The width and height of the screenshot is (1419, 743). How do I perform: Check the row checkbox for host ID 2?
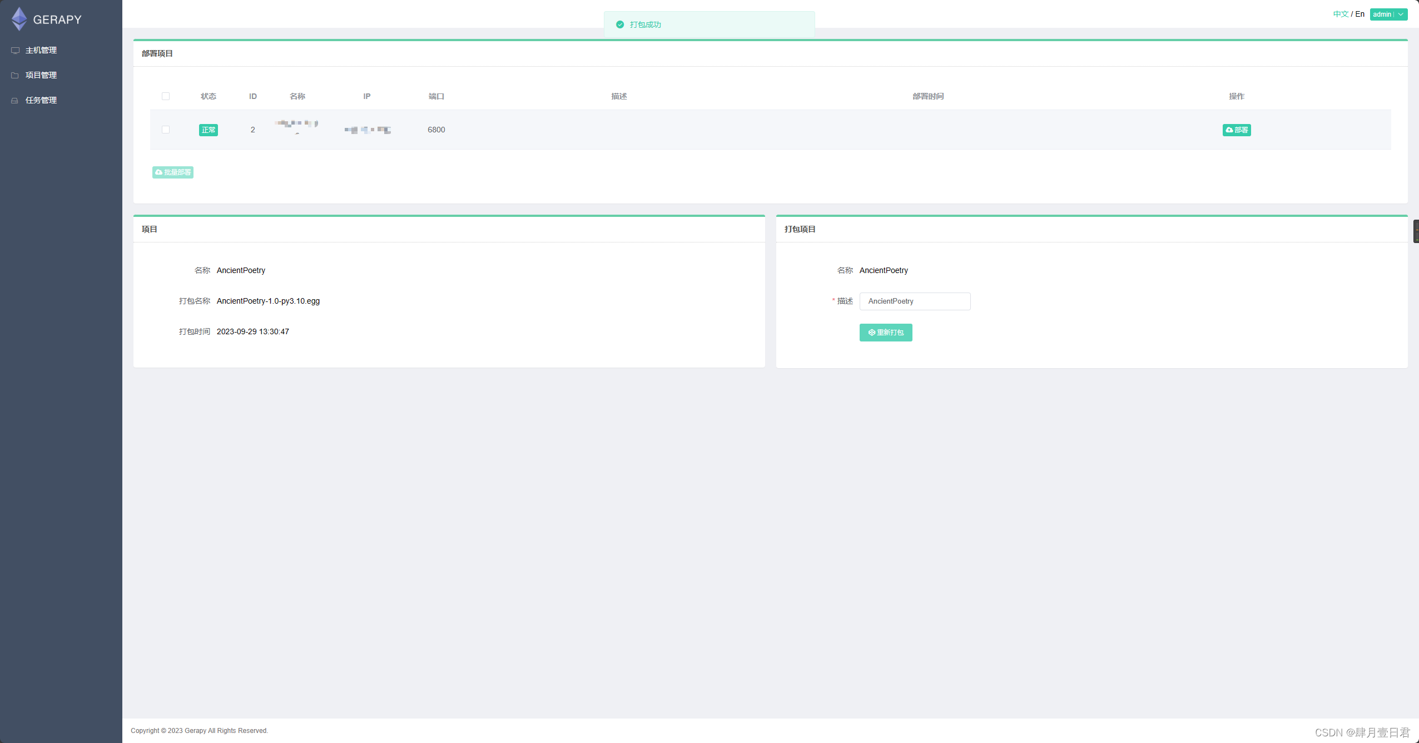[166, 130]
